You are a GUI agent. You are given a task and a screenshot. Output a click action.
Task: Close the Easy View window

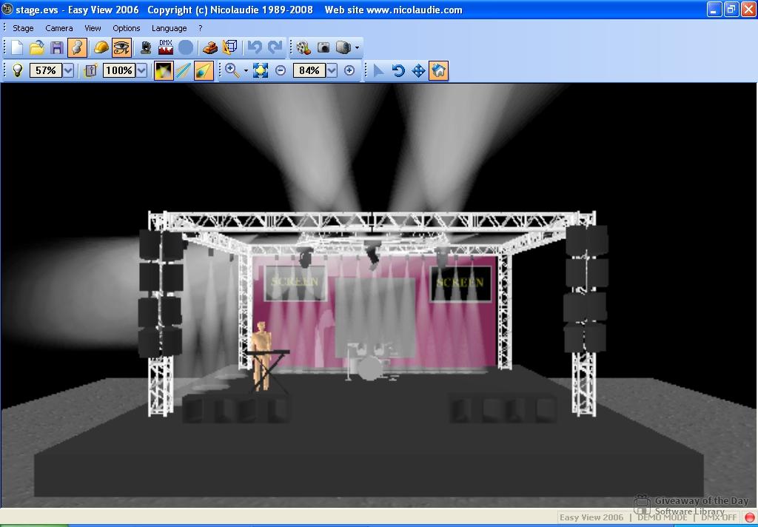click(748, 9)
